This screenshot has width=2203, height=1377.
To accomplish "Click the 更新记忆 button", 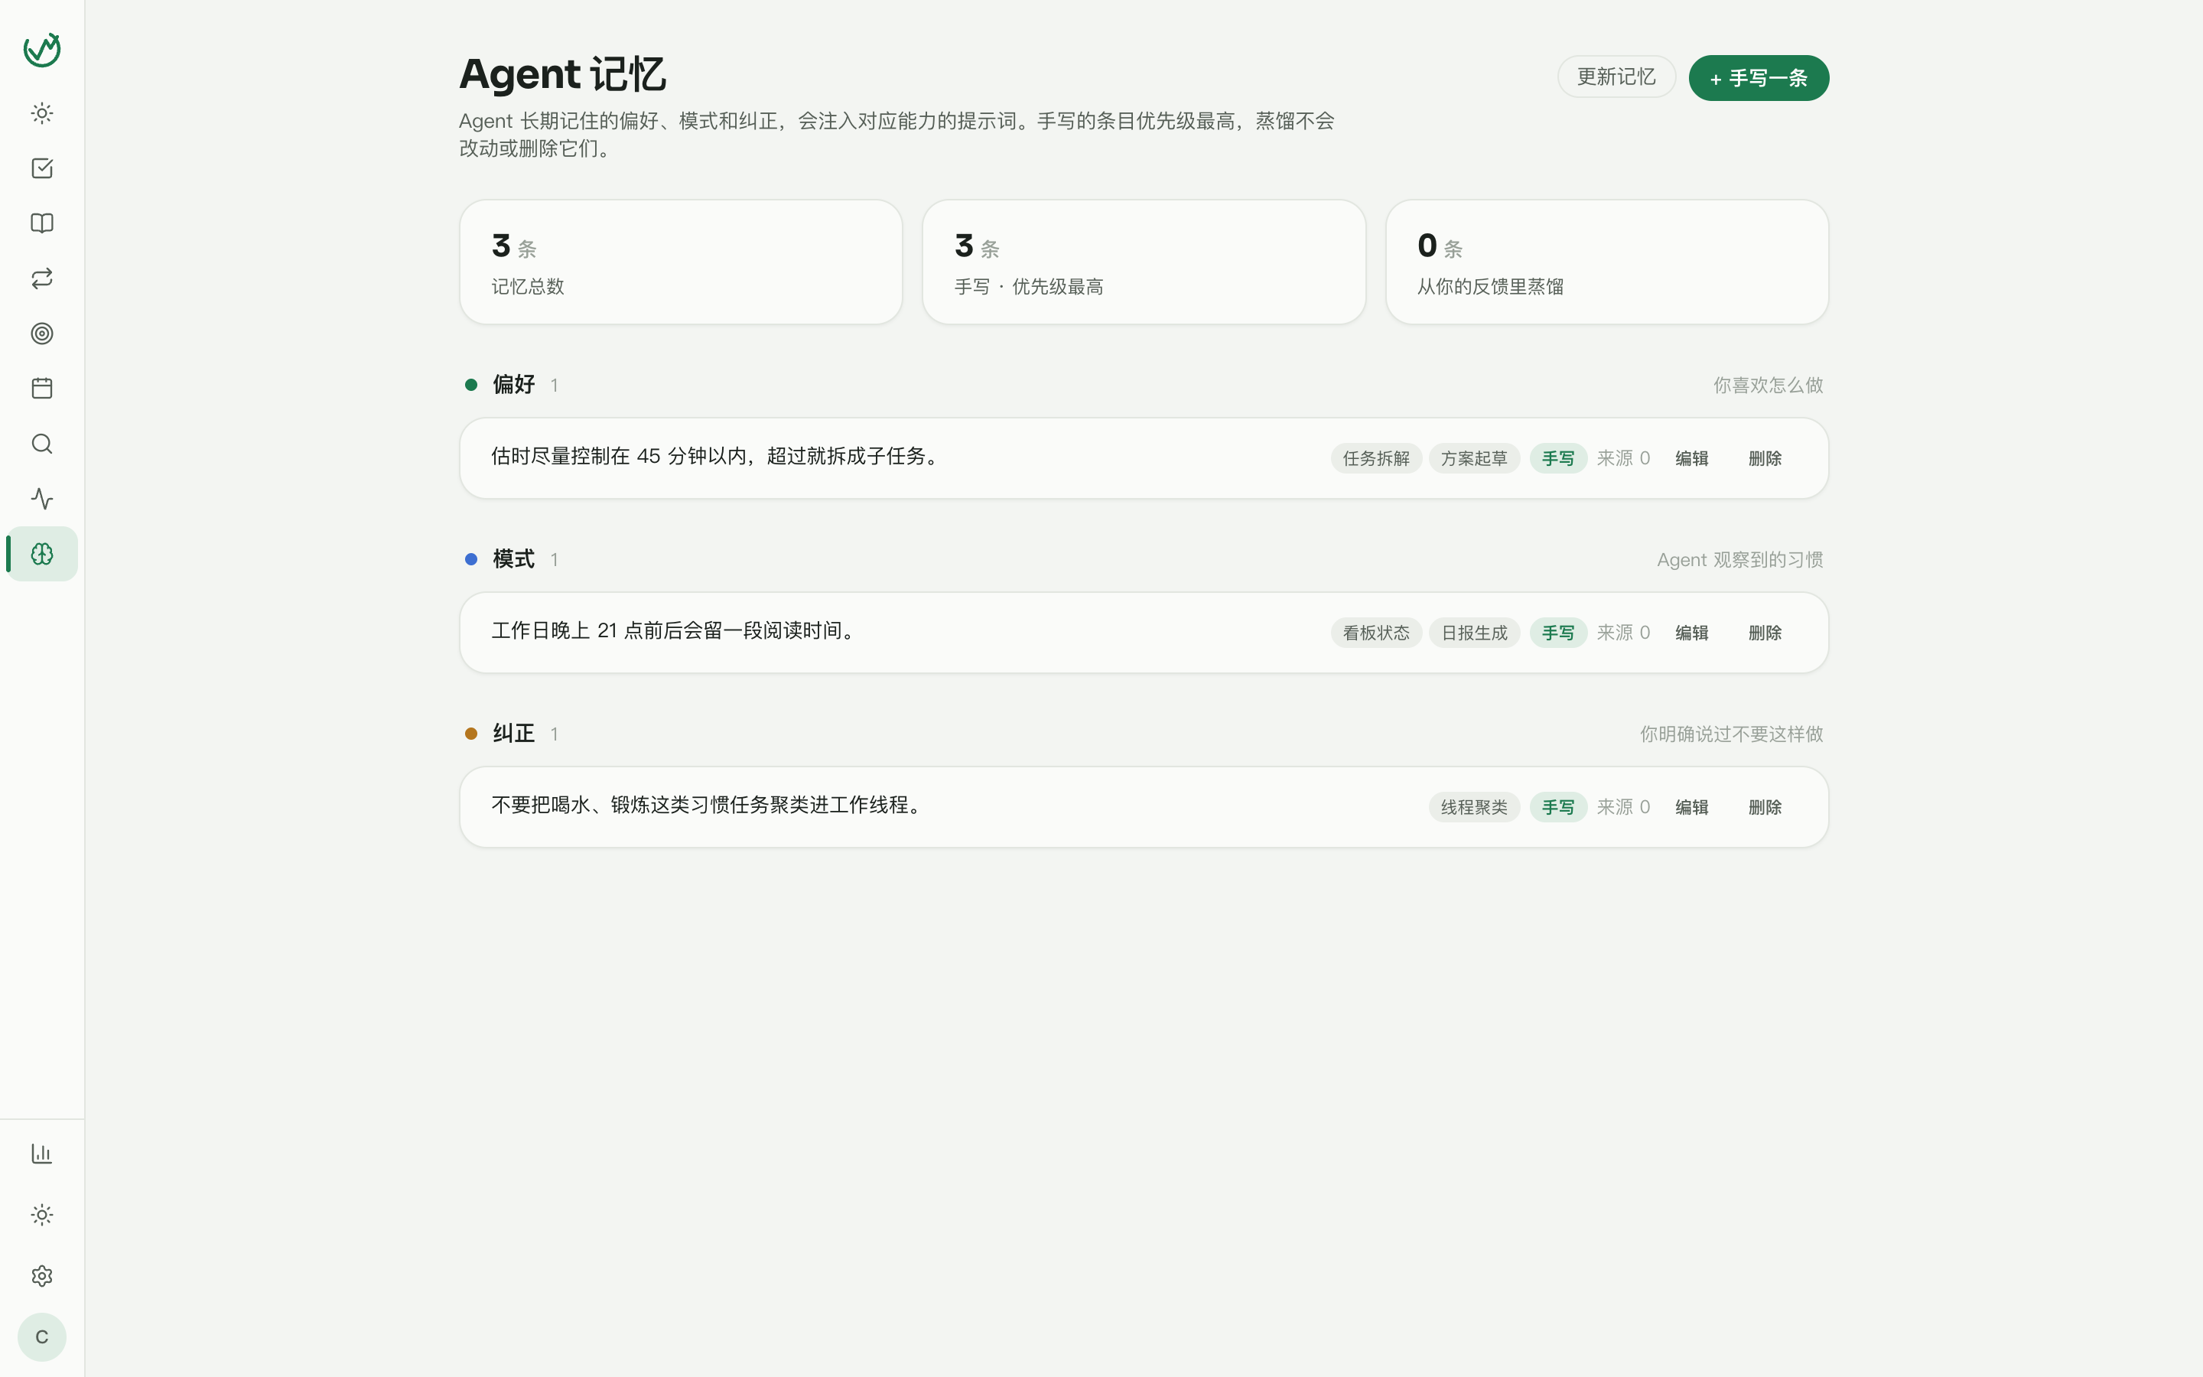I will tap(1616, 77).
